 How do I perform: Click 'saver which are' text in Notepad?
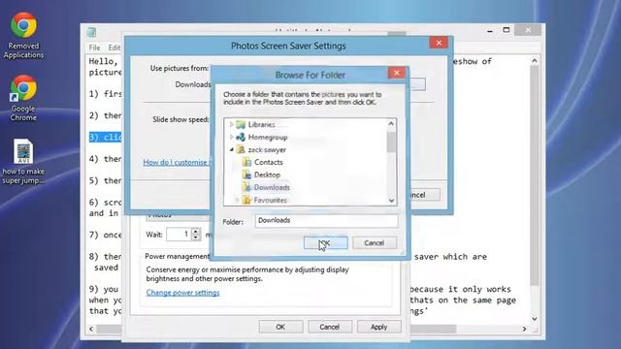450,257
